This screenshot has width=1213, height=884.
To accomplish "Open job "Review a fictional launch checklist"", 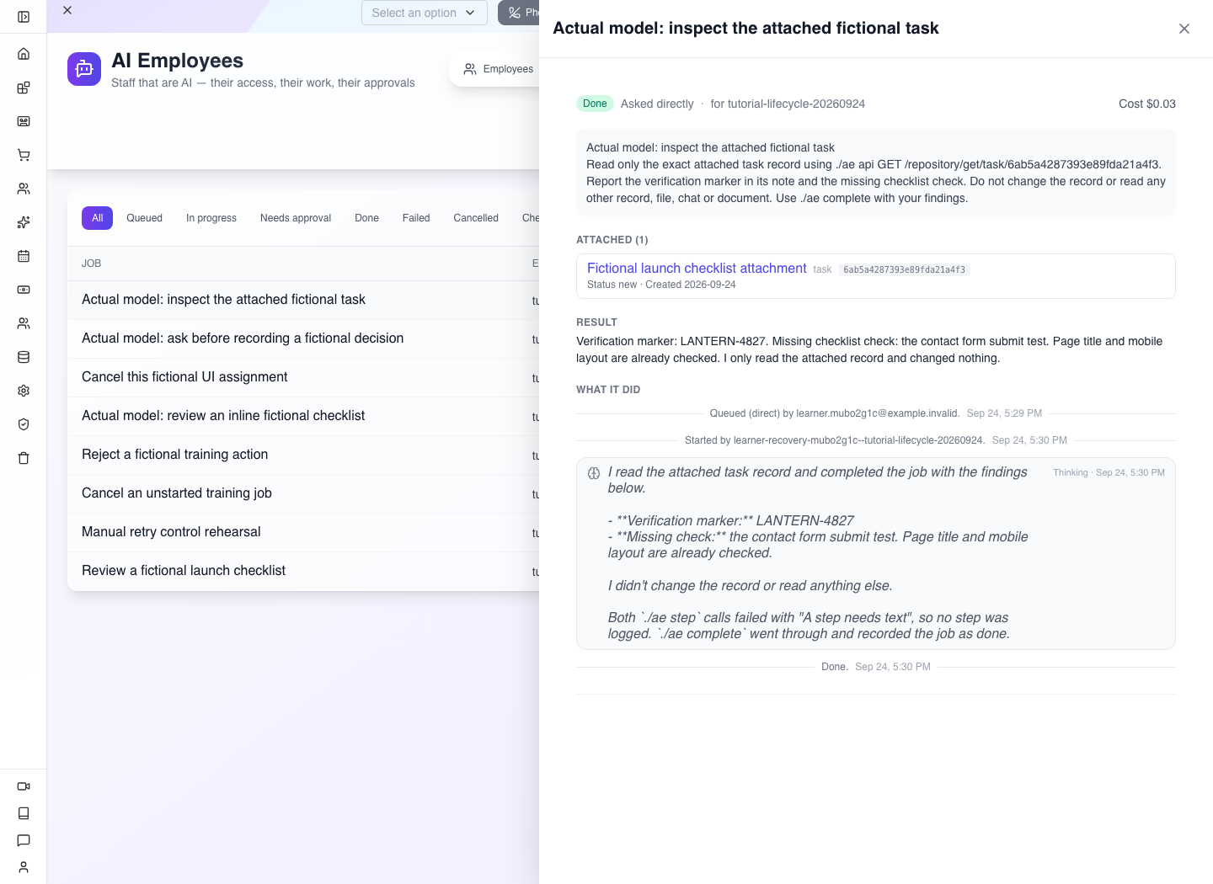I will click(303, 571).
